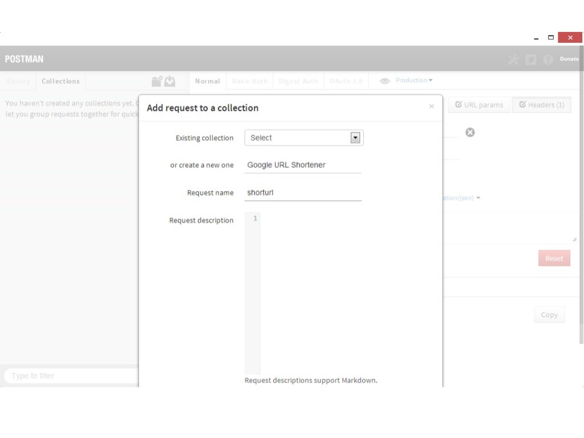Toggle the URL params button

(x=479, y=105)
